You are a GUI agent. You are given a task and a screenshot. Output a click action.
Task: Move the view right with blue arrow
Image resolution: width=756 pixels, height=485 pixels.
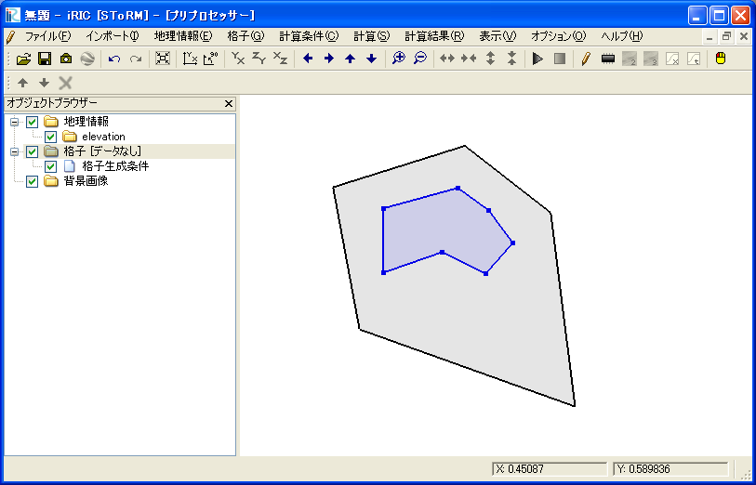[x=329, y=59]
